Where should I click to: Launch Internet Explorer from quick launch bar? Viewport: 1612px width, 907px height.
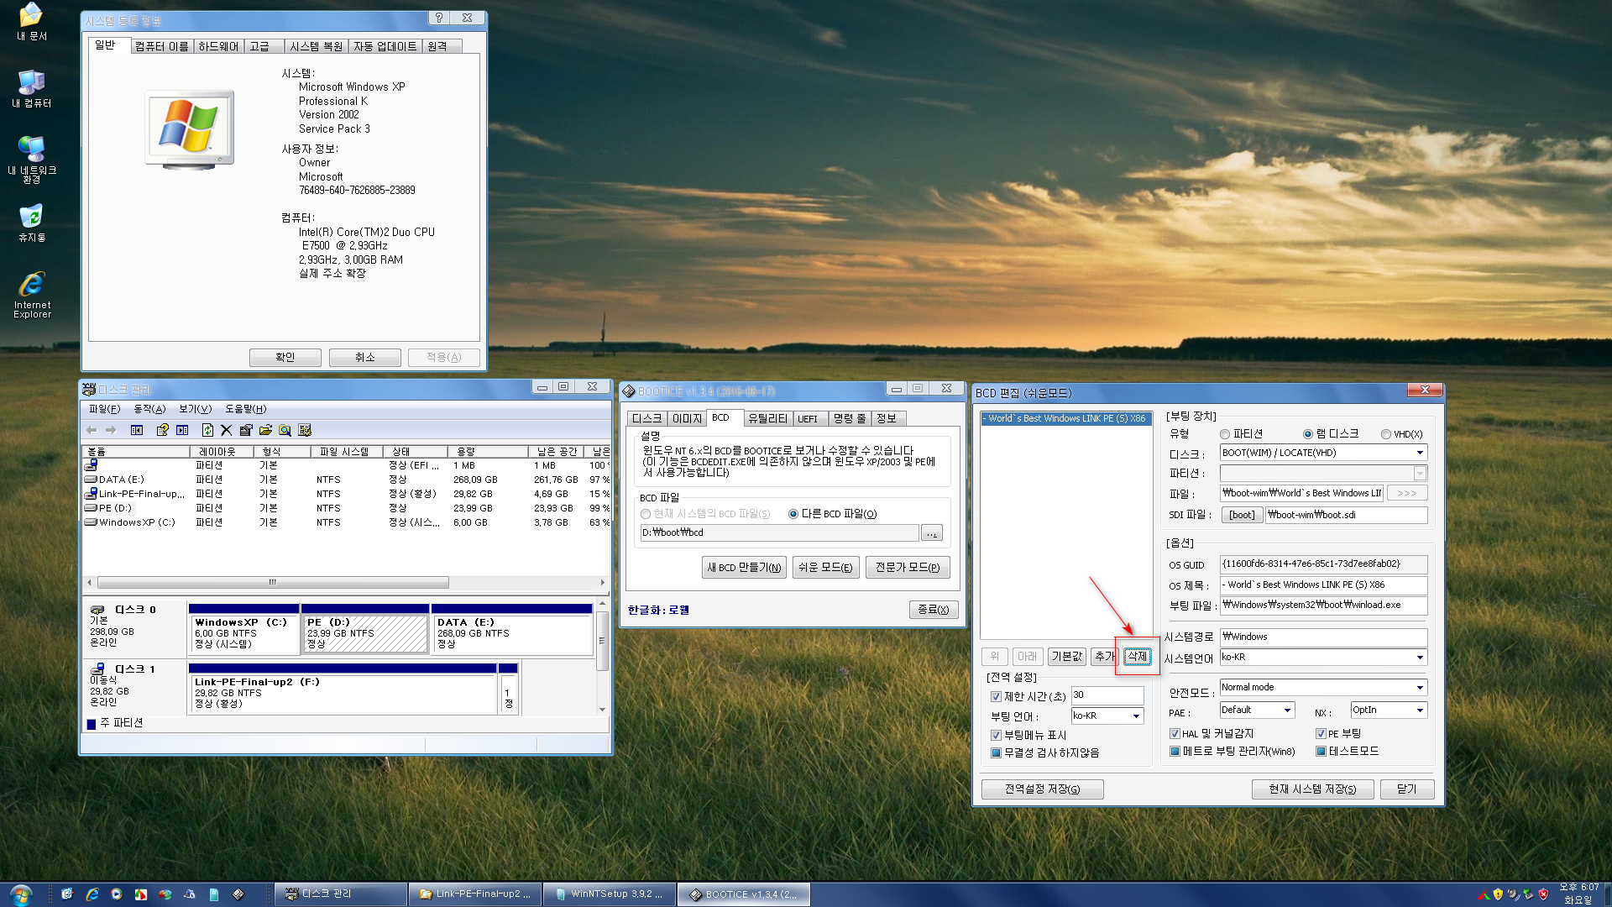tap(92, 894)
